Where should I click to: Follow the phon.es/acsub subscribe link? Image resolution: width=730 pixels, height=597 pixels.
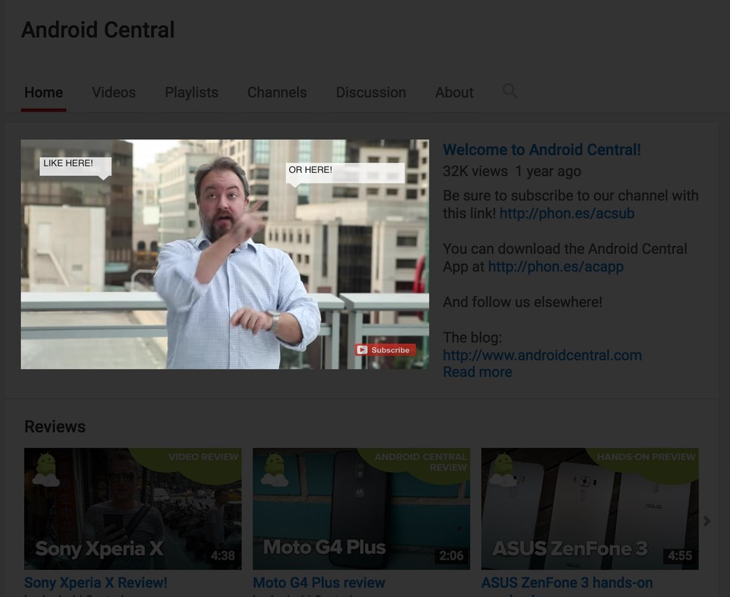[x=567, y=214]
